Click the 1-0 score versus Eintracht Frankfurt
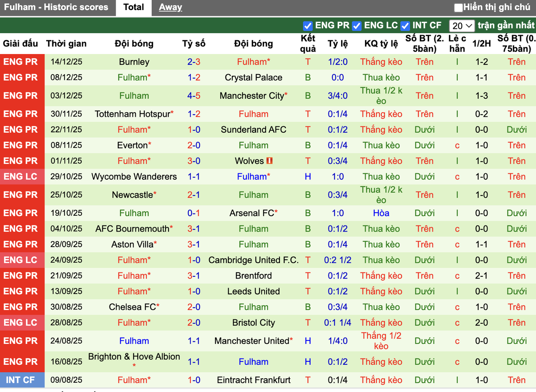536x392 pixels. [x=194, y=380]
